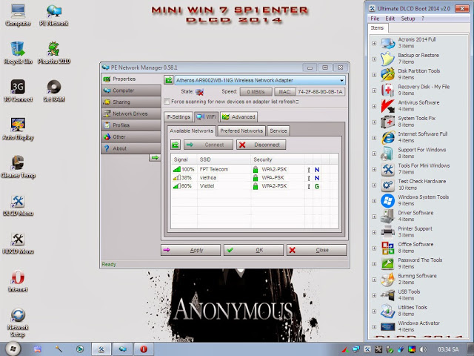Viewport: 474px width, 356px height.
Task: Click the Burning Software icon
Action: 388,279
